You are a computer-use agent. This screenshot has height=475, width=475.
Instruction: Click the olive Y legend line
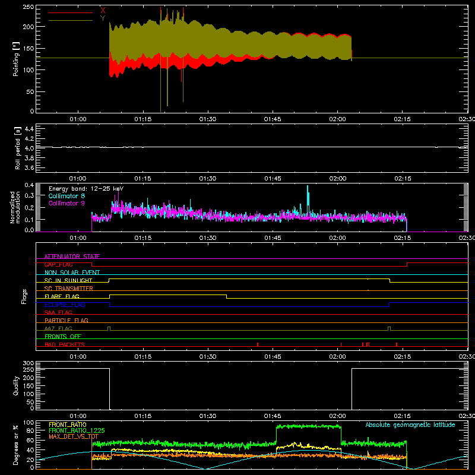pos(71,20)
